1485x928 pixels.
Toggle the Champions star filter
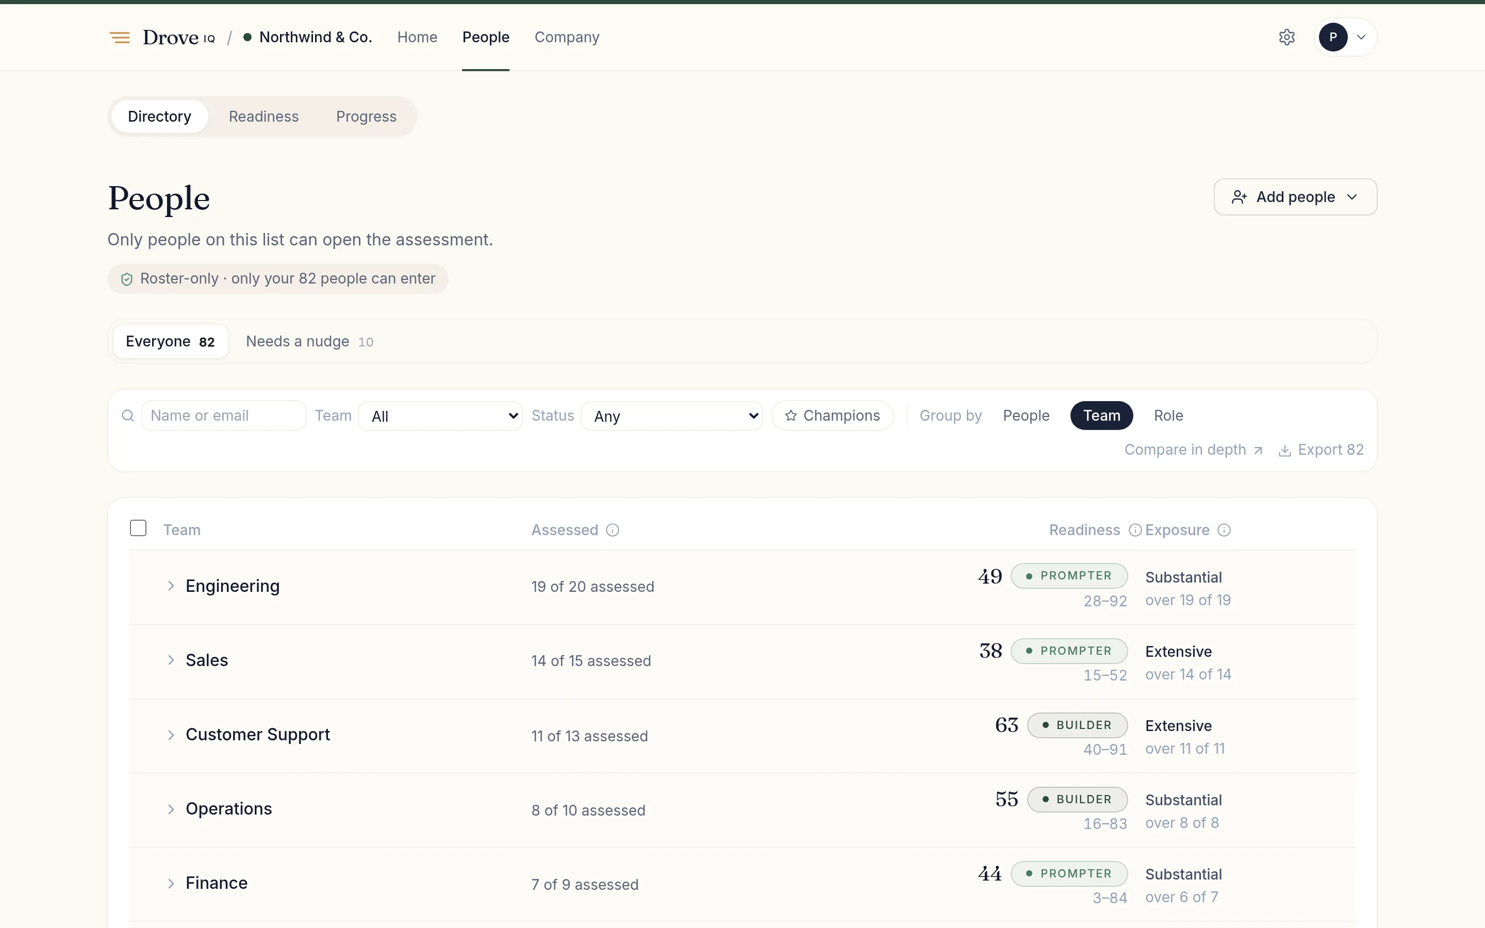tap(833, 416)
